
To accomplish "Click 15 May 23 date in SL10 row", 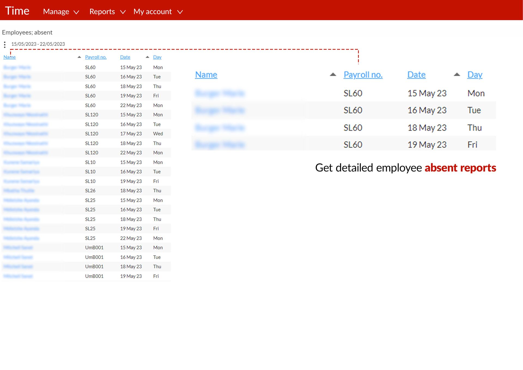I will tap(131, 162).
